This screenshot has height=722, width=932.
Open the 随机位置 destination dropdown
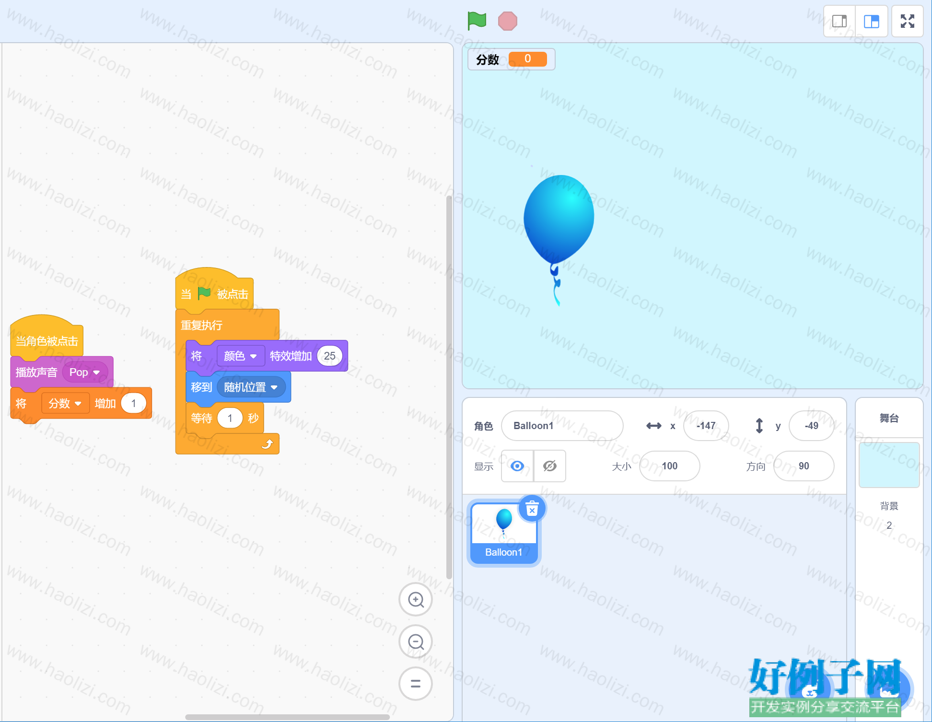[251, 387]
